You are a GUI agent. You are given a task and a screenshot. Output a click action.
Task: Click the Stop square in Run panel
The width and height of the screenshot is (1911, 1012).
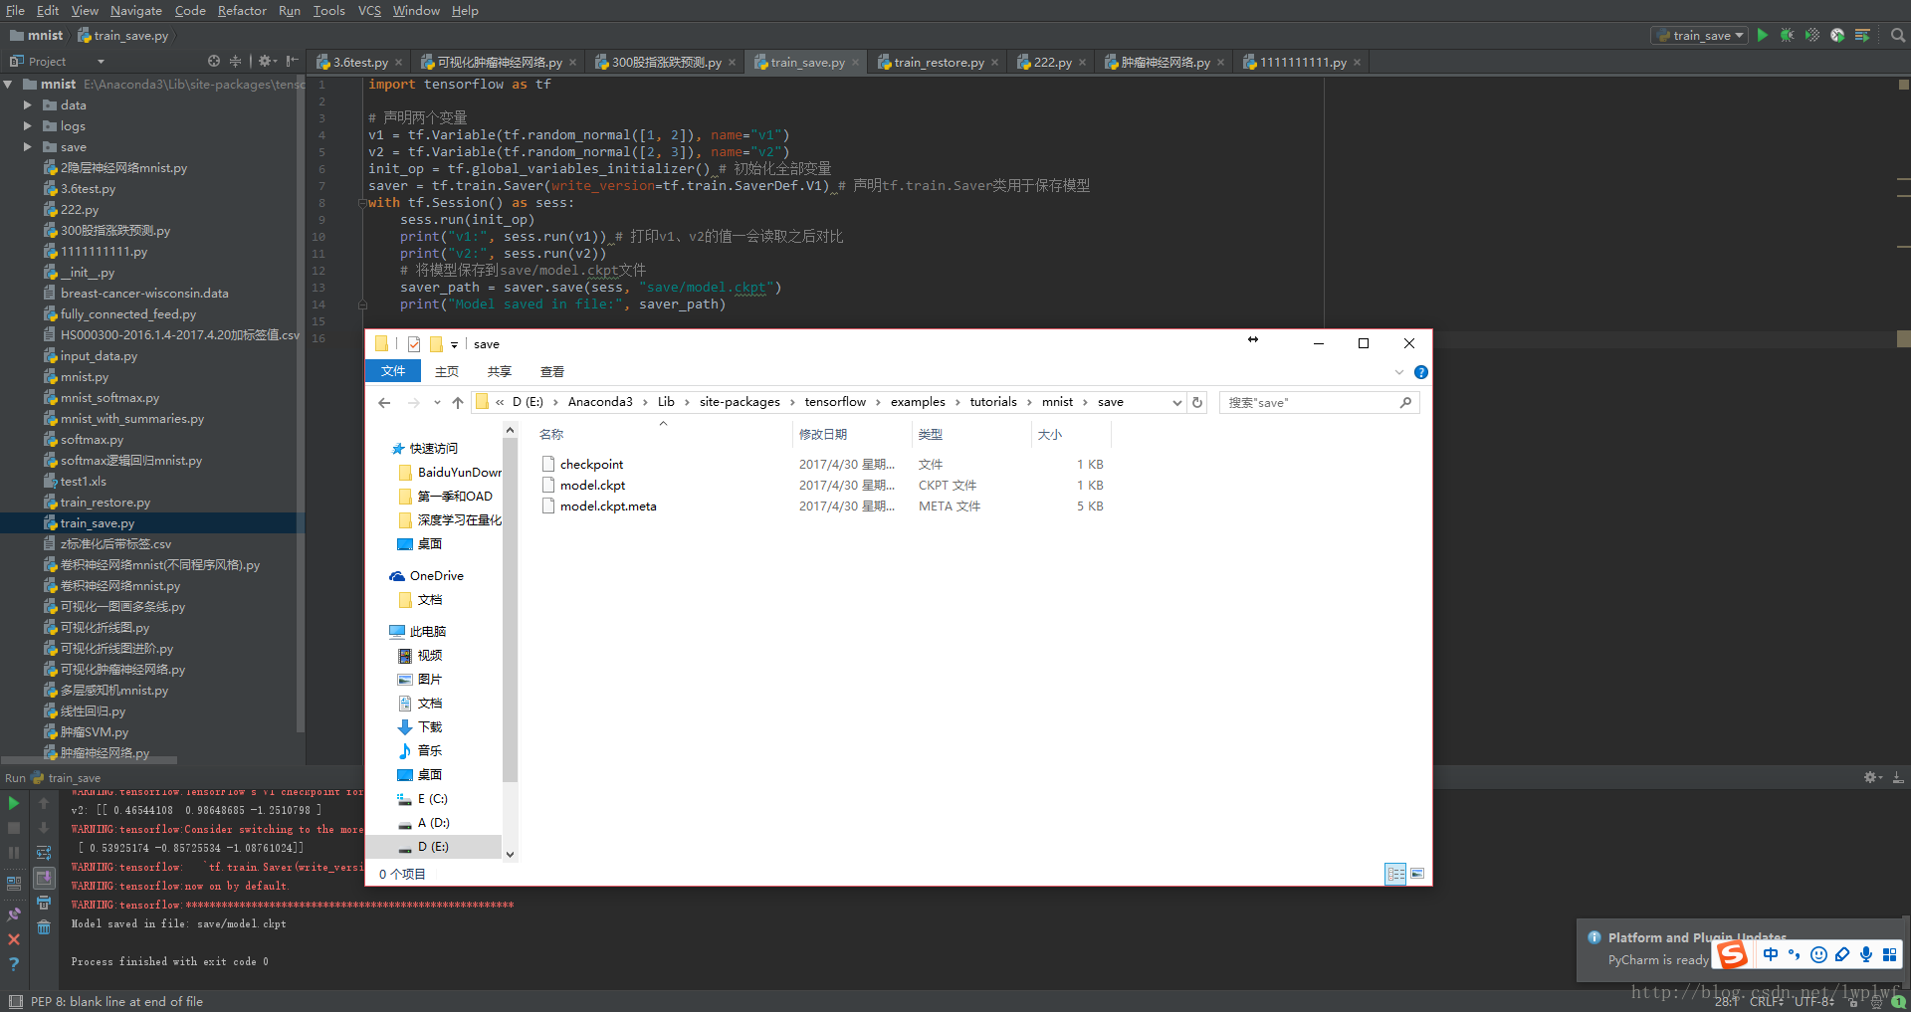14,828
